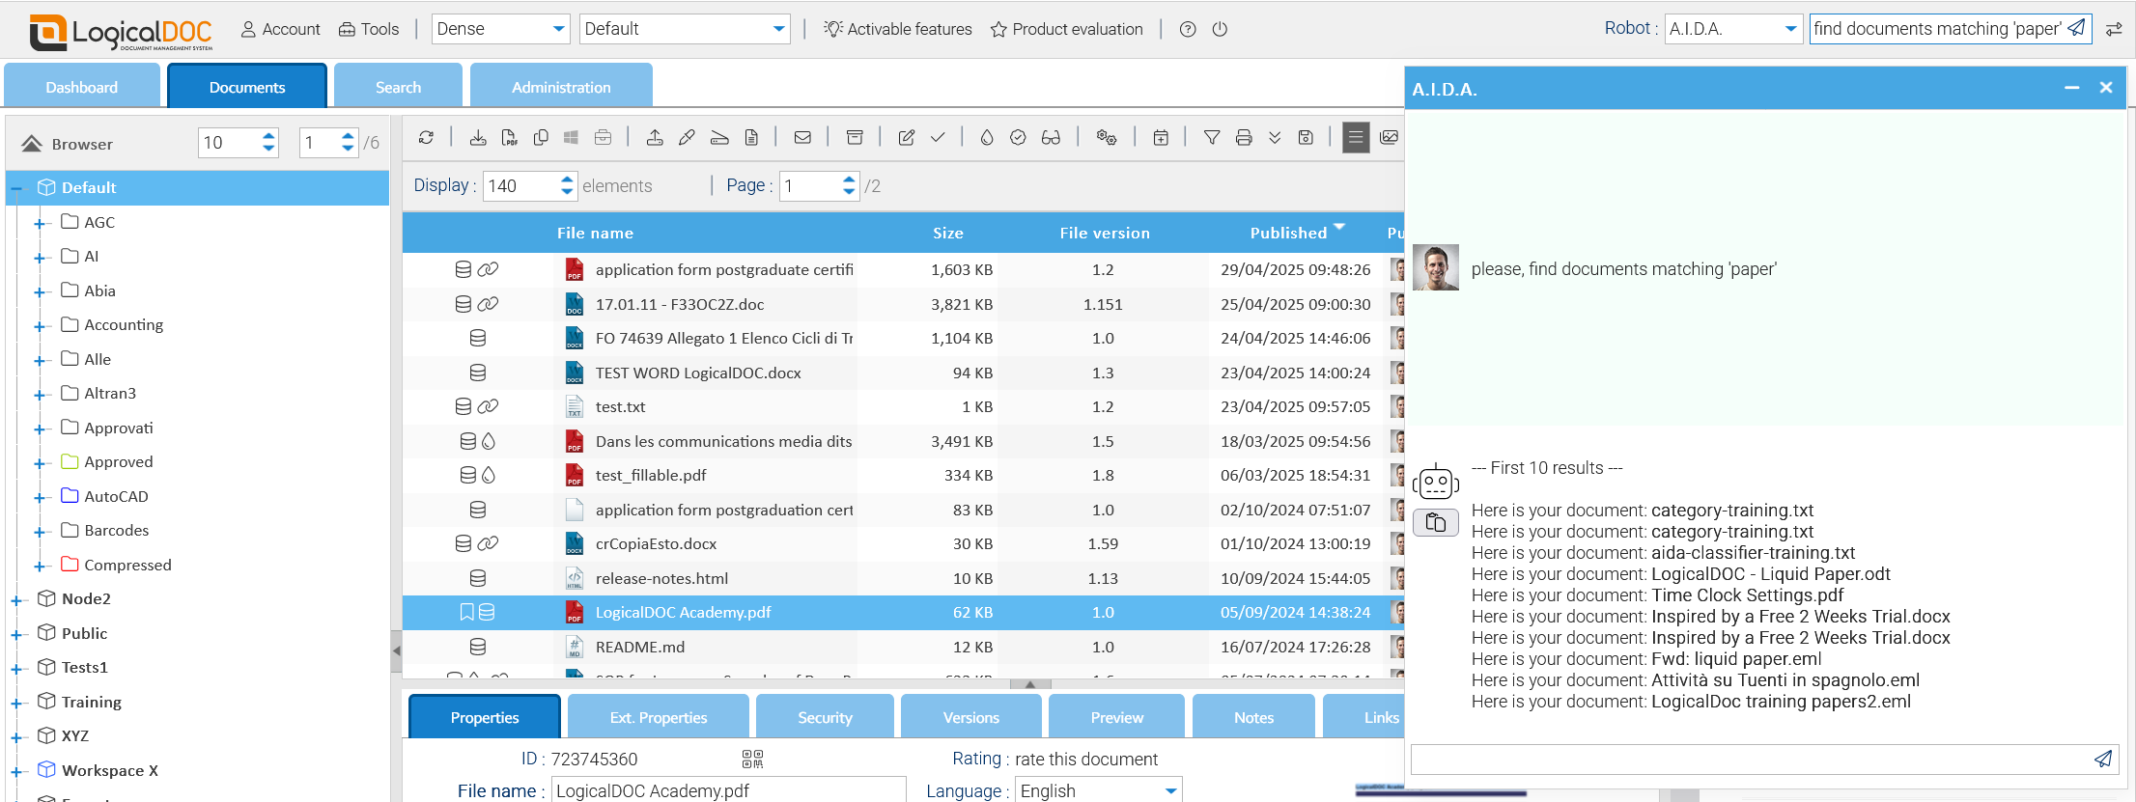Click the convert to PDF icon
Image resolution: width=2136 pixels, height=802 pixels.
click(x=509, y=138)
